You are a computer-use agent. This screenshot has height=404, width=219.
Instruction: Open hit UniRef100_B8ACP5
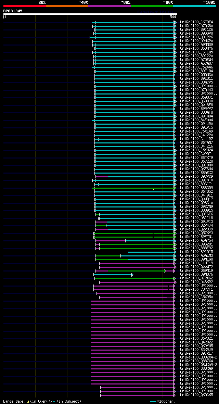click(x=196, y=83)
